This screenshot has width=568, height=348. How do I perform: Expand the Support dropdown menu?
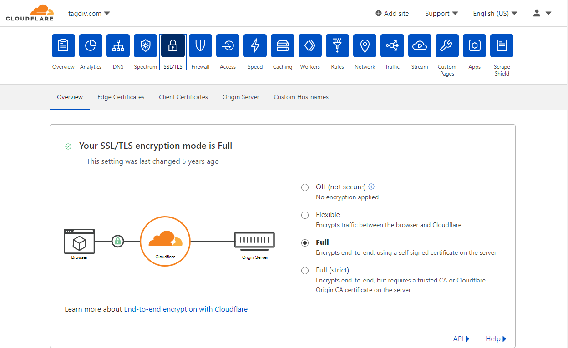click(x=441, y=14)
